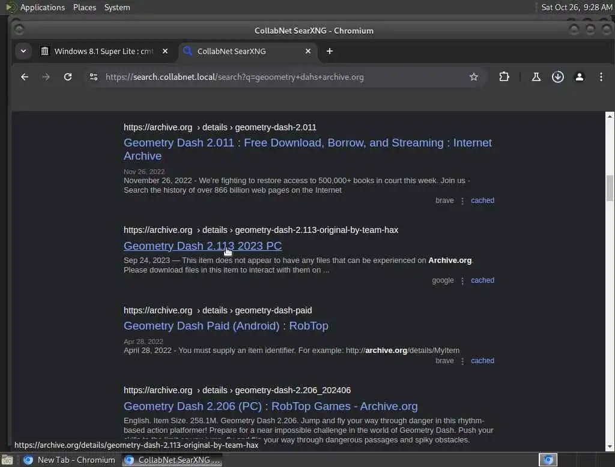Screen dimensions: 615x467
Task: Switch to New Tab - Chromium taskbar window
Action: tap(69, 460)
